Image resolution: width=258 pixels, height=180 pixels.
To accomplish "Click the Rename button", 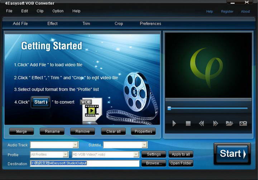I will [52, 132].
